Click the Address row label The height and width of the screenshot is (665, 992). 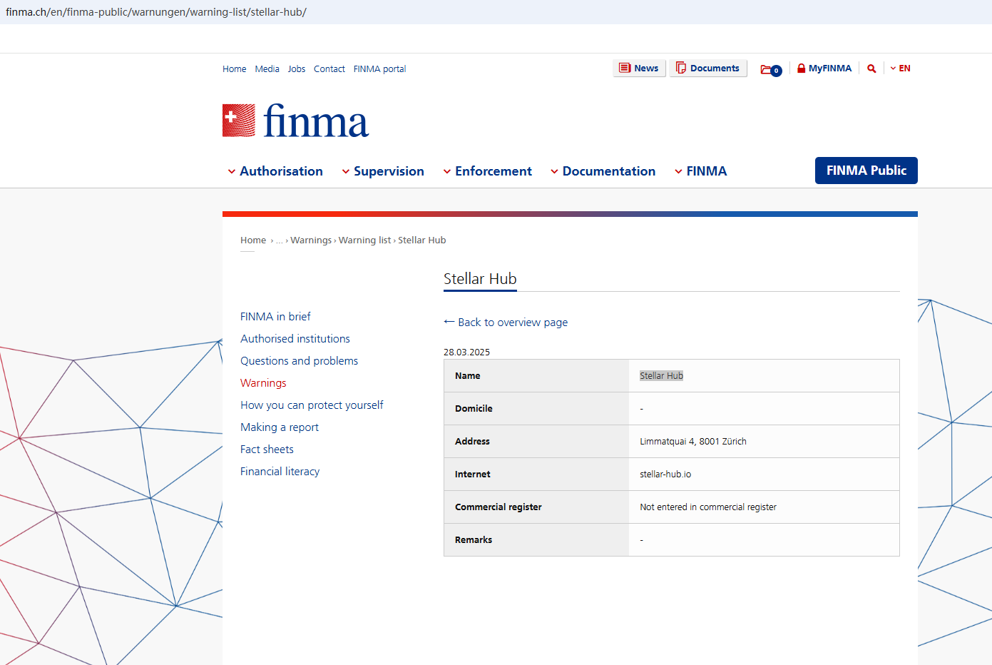click(x=472, y=442)
